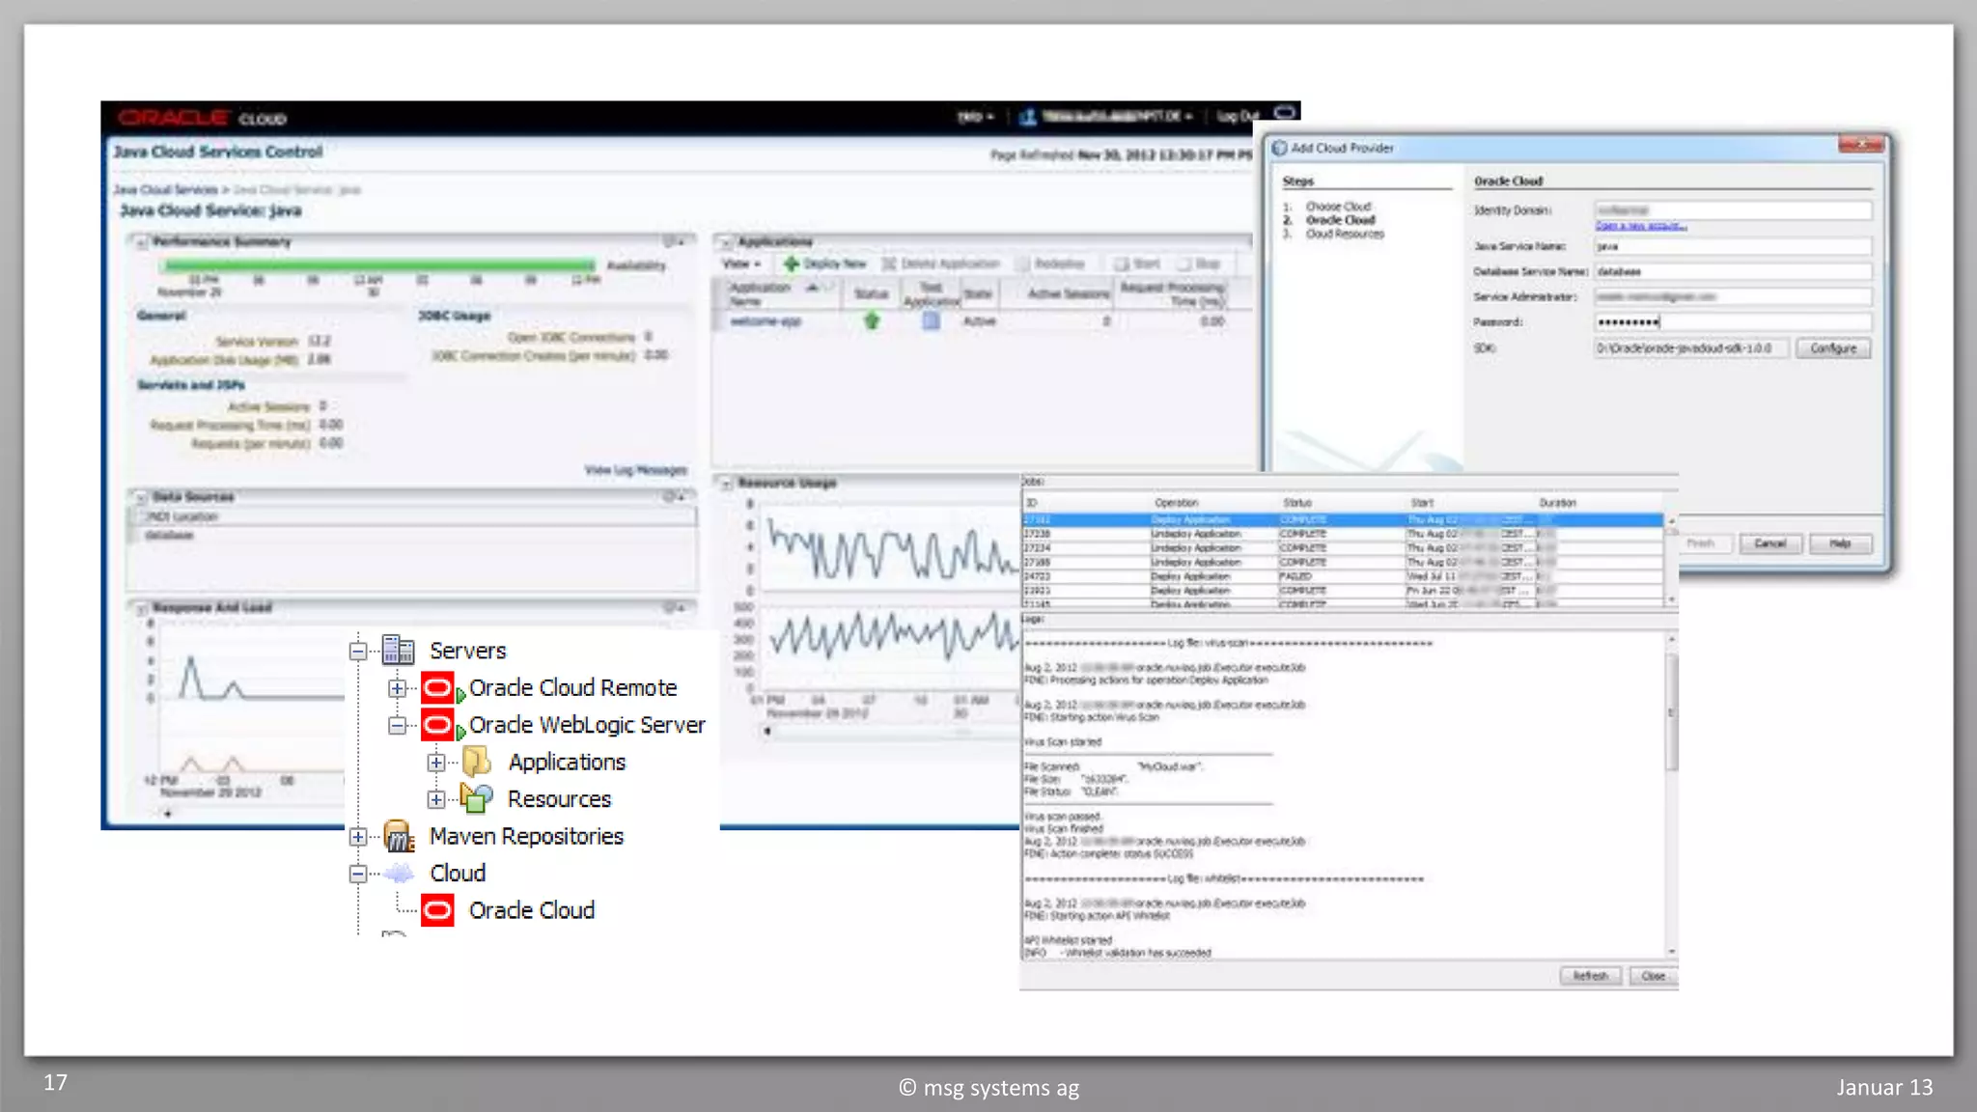The image size is (1977, 1112).
Task: Click the Maven Repositories icon
Action: (398, 836)
